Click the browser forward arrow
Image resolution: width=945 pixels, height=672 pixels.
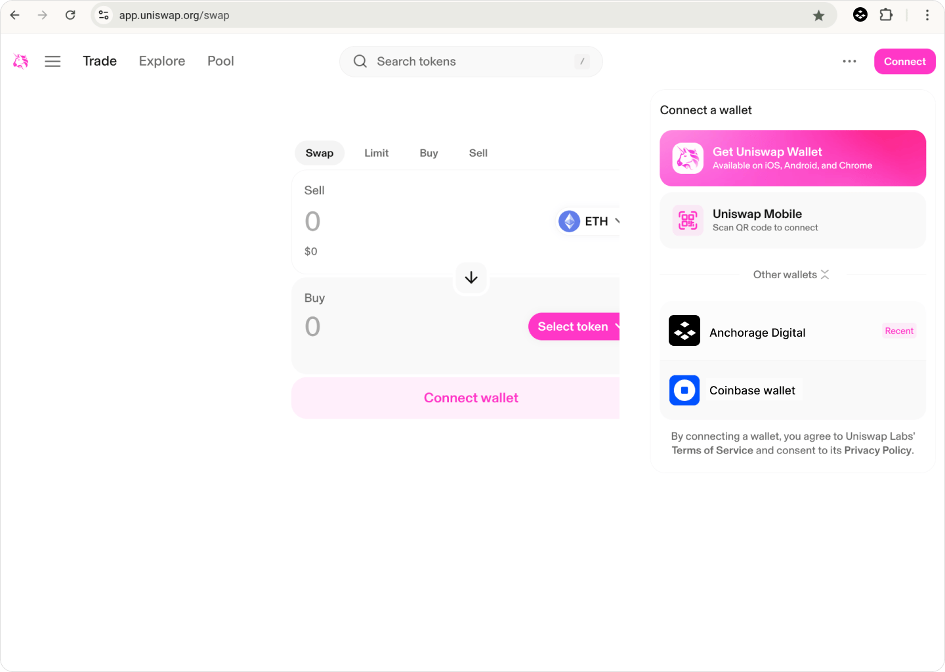pos(43,15)
